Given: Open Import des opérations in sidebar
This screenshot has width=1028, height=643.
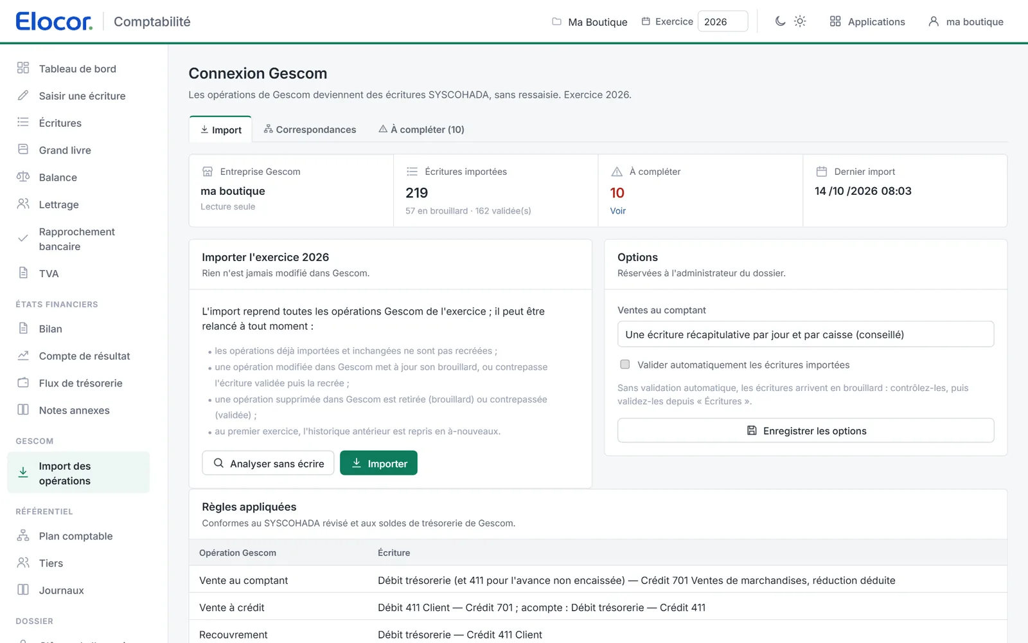Looking at the screenshot, I should pos(78,473).
